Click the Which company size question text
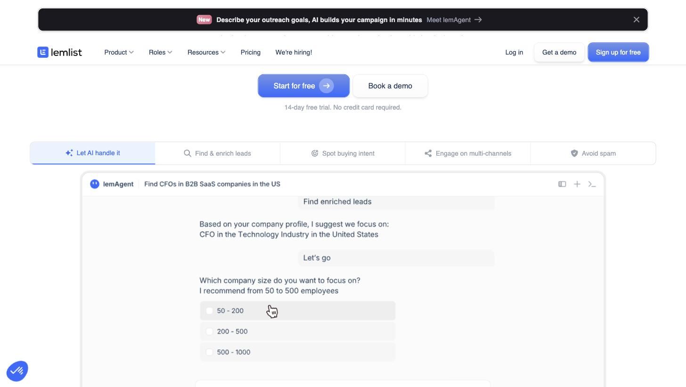 click(x=280, y=280)
